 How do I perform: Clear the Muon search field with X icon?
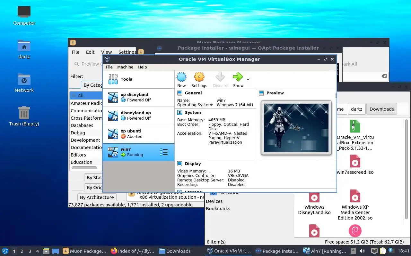384,76
